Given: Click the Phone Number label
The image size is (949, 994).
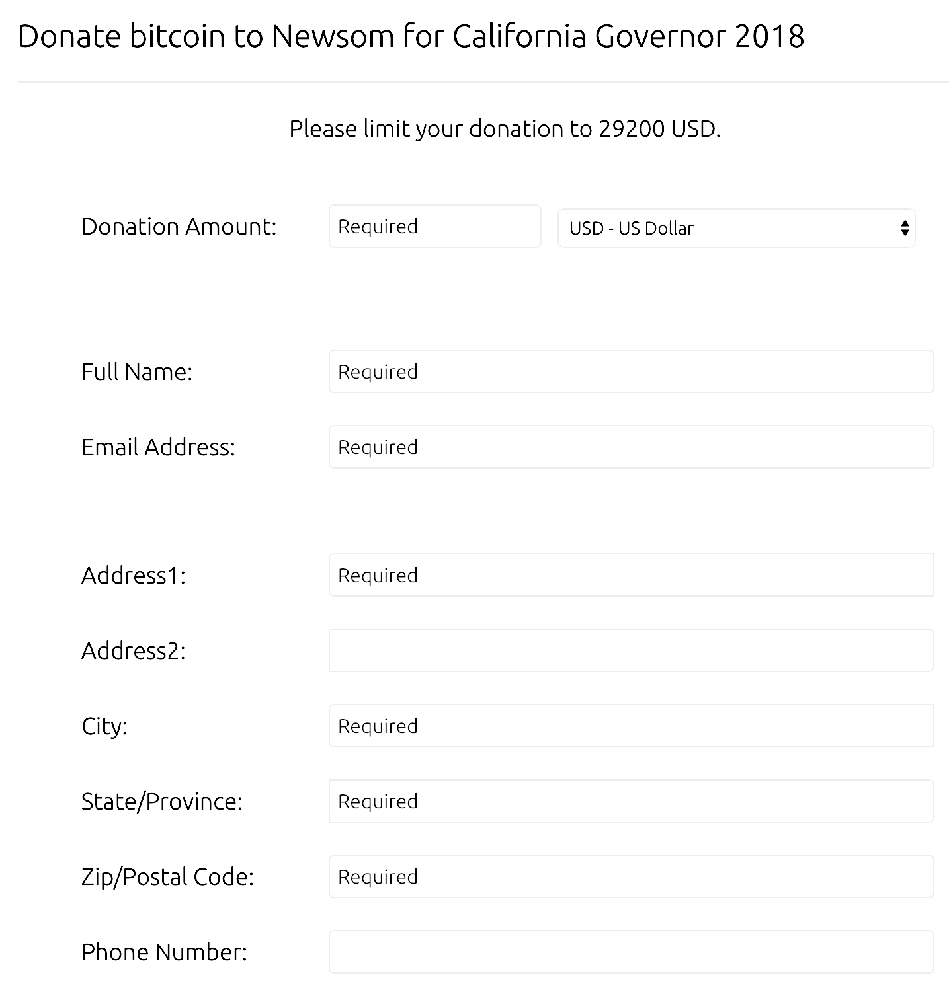Looking at the screenshot, I should [164, 952].
